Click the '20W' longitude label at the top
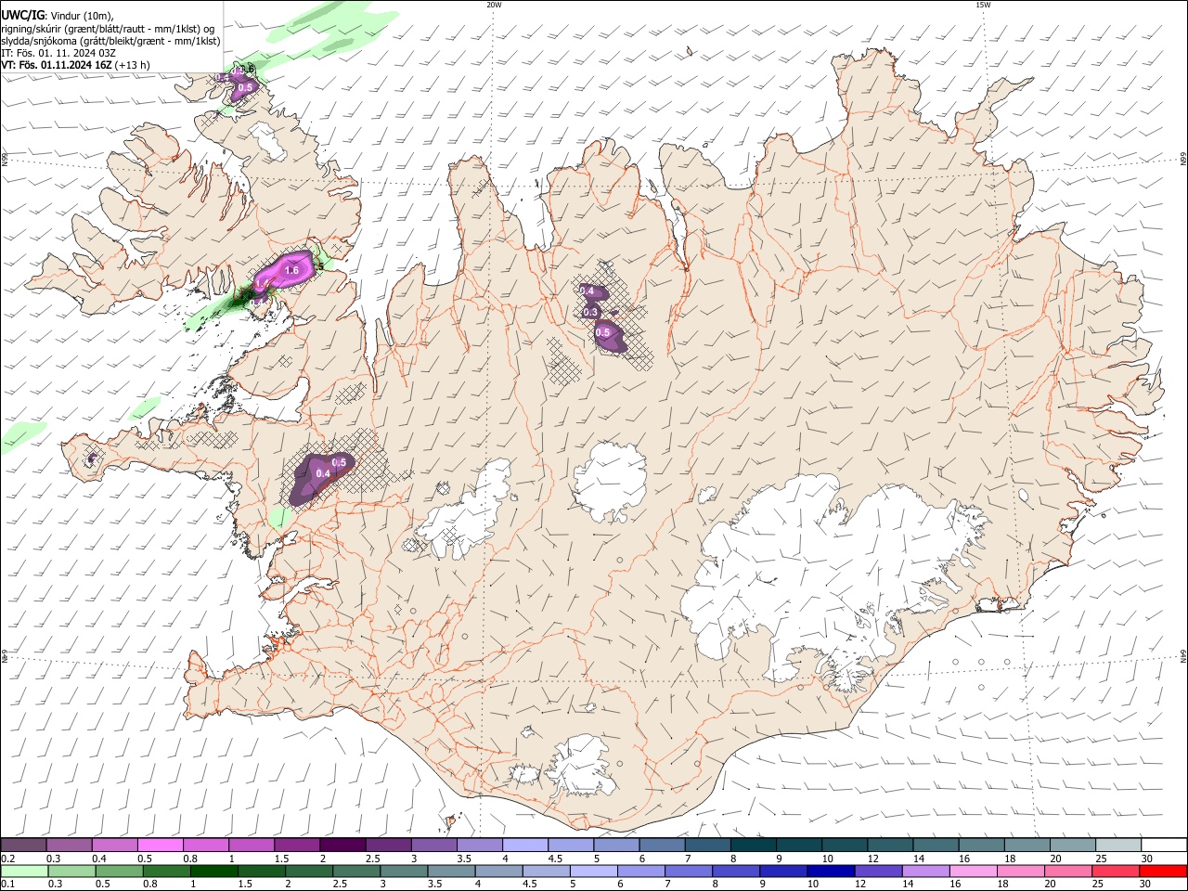Image resolution: width=1188 pixels, height=891 pixels. coord(494,5)
